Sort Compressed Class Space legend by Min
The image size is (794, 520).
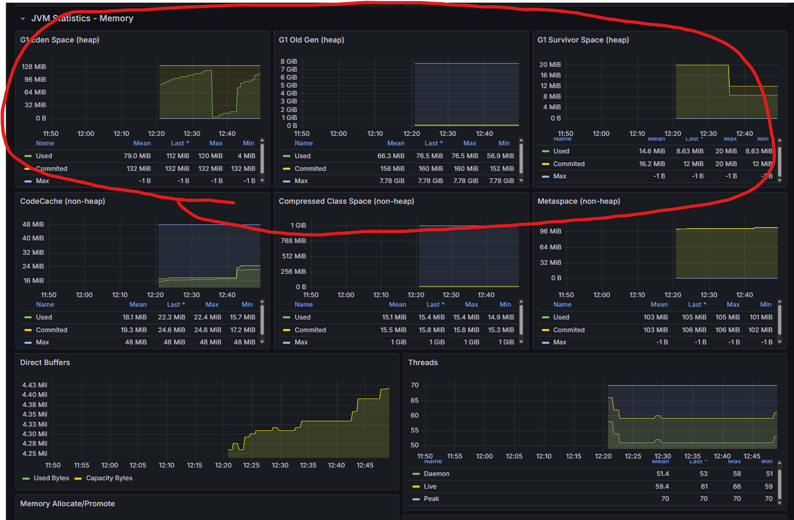[x=505, y=305]
